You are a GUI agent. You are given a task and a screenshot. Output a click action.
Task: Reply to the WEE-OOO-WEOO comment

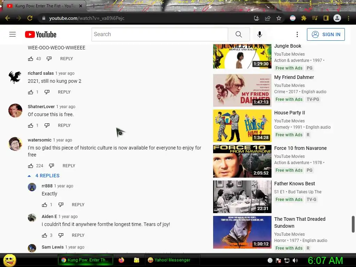click(66, 58)
